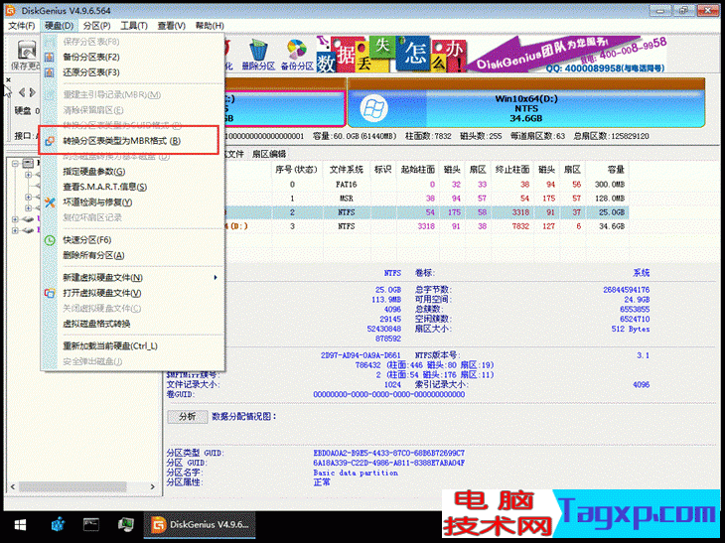The width and height of the screenshot is (725, 543).
Task: Click the 起始柱面 column header
Action: click(418, 170)
